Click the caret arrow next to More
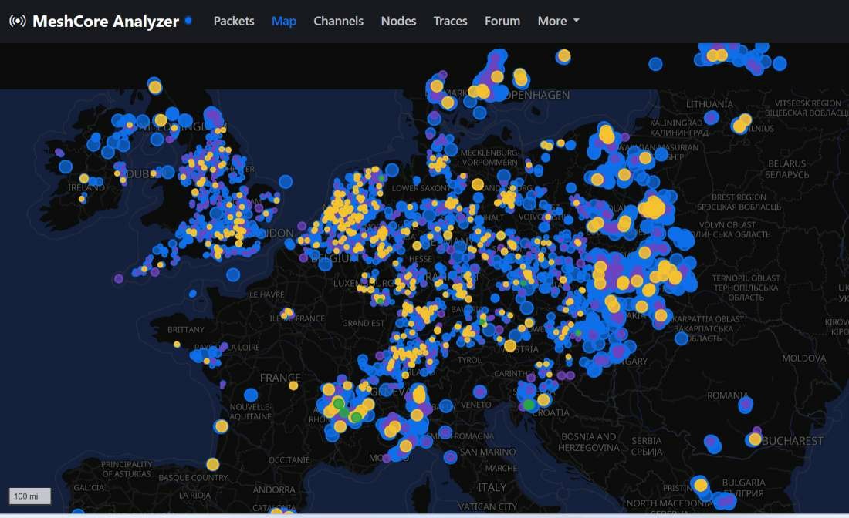849x518 pixels. [x=577, y=21]
